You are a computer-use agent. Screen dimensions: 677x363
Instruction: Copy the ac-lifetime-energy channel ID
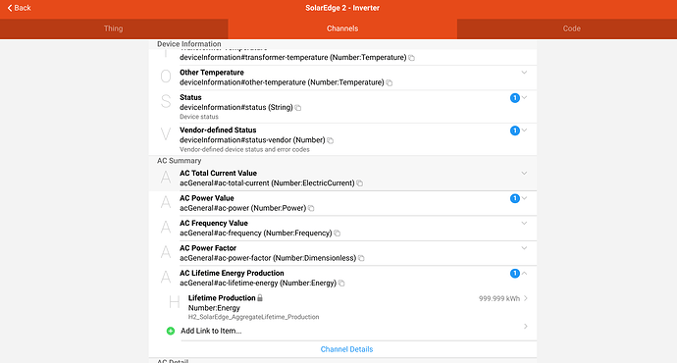[341, 284]
